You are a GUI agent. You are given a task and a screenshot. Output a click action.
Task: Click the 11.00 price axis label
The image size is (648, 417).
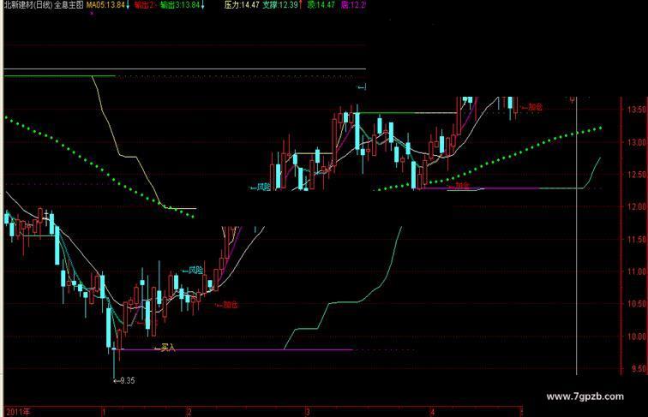[x=636, y=271]
